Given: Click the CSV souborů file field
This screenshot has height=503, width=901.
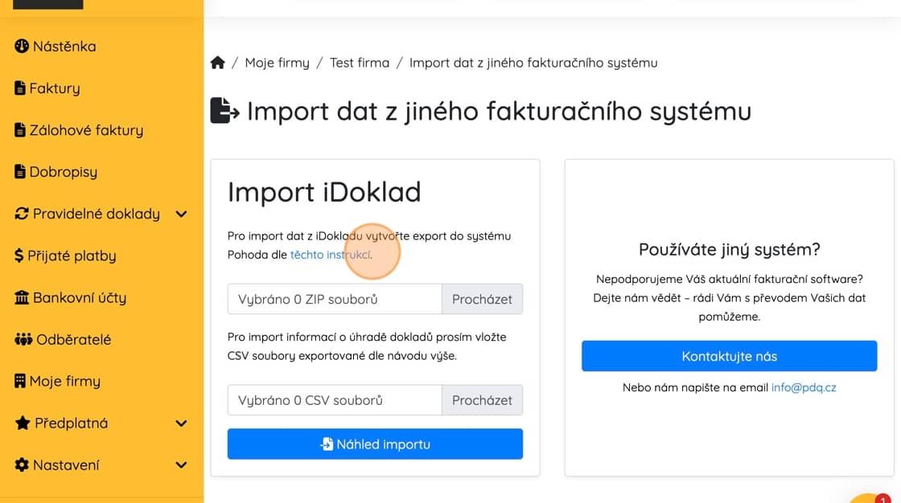Looking at the screenshot, I should point(335,400).
